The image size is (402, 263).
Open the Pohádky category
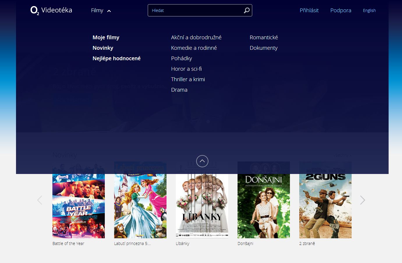pyautogui.click(x=181, y=58)
